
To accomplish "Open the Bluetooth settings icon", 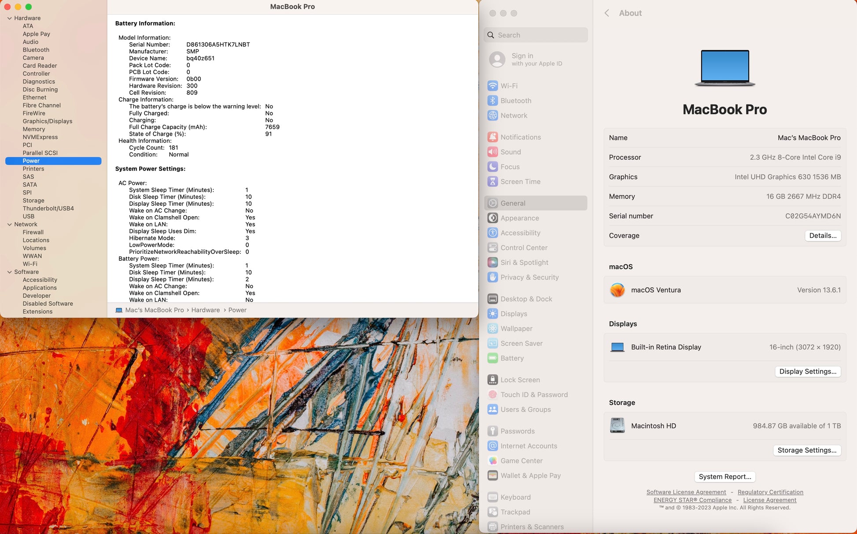I will coord(493,100).
